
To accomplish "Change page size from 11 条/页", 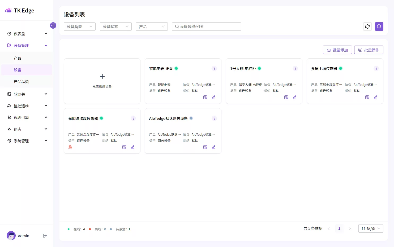I will click(x=371, y=228).
